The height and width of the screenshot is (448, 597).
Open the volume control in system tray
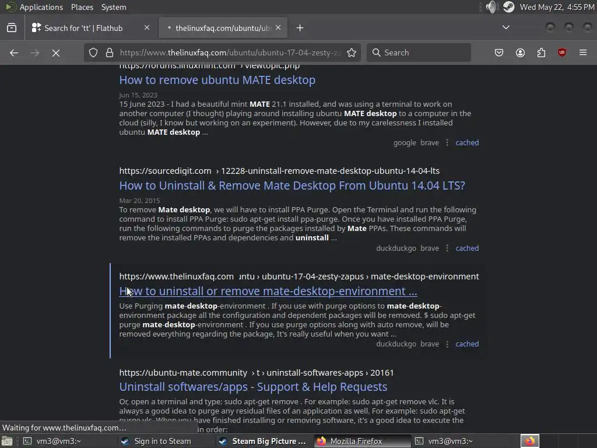coord(491,7)
